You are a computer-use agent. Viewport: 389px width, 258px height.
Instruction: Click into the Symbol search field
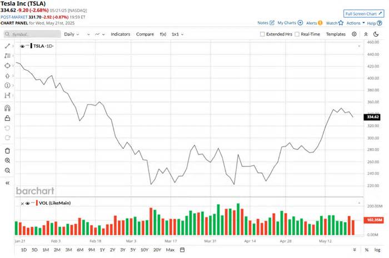(32, 34)
